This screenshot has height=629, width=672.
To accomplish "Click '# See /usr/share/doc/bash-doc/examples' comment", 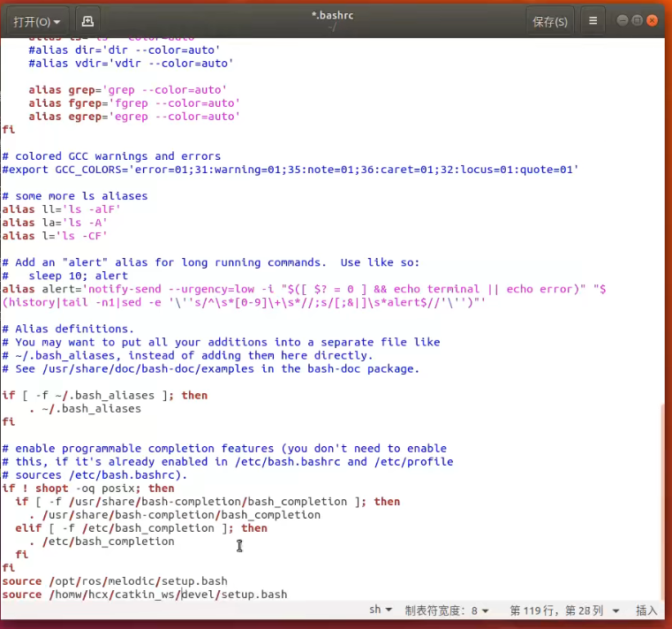I will pos(210,368).
